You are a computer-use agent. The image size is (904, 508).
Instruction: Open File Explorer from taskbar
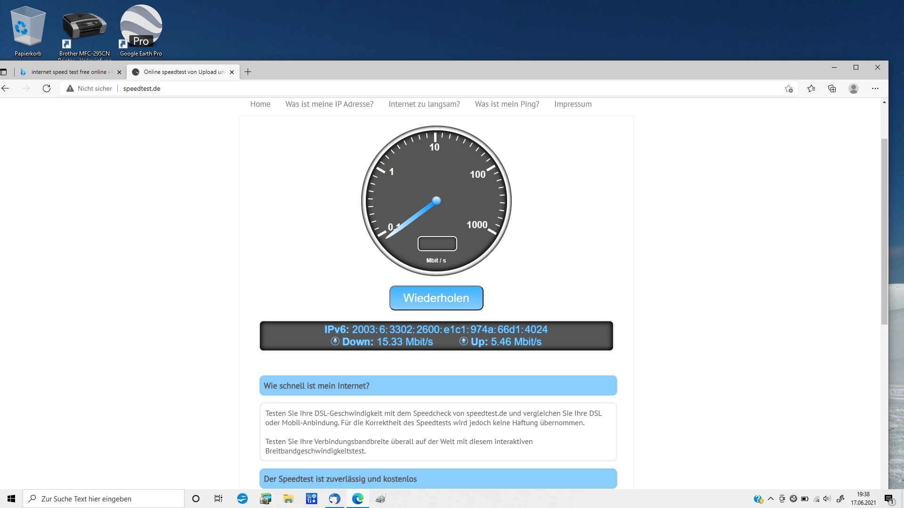click(288, 499)
